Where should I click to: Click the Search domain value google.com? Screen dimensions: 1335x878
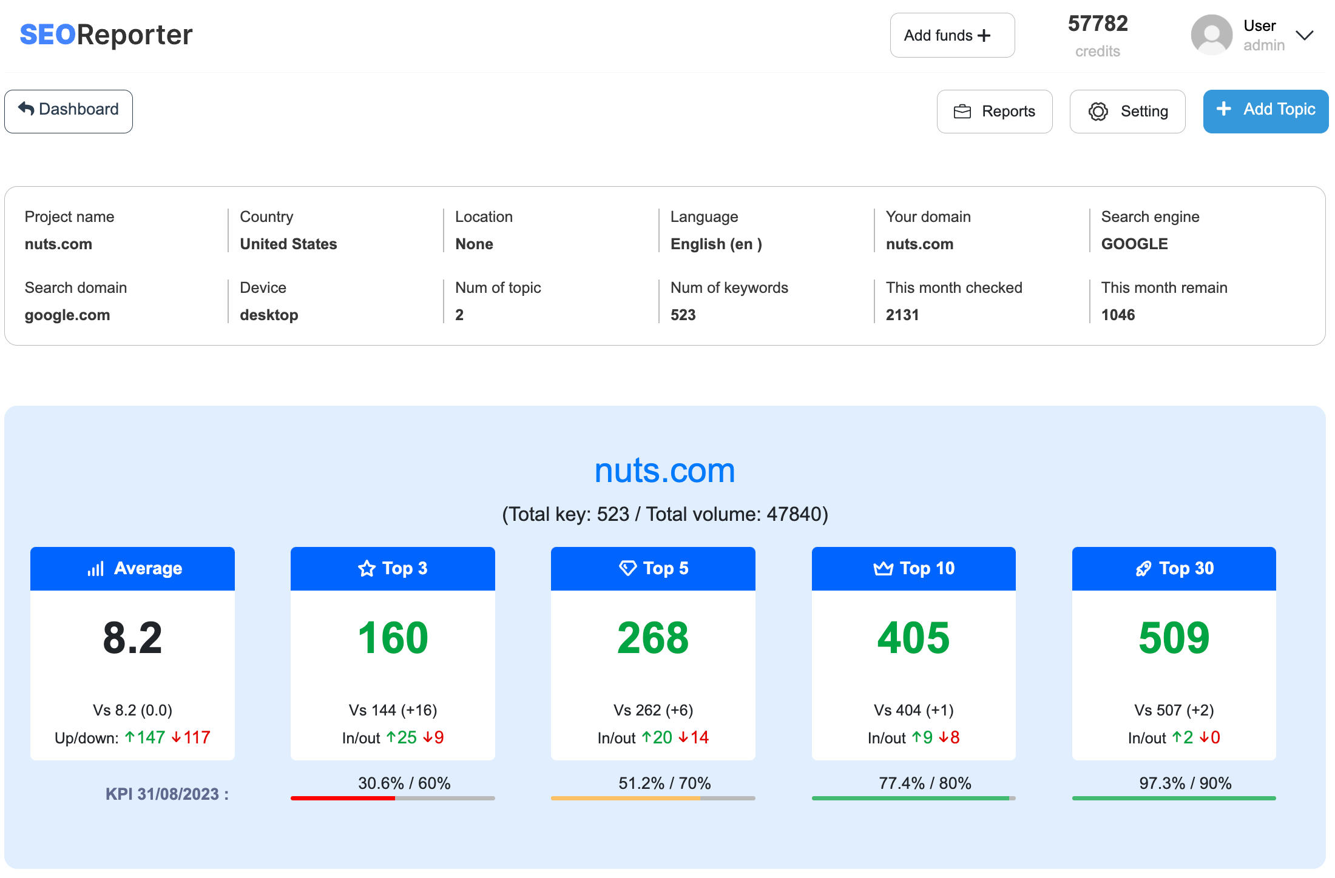click(x=67, y=315)
